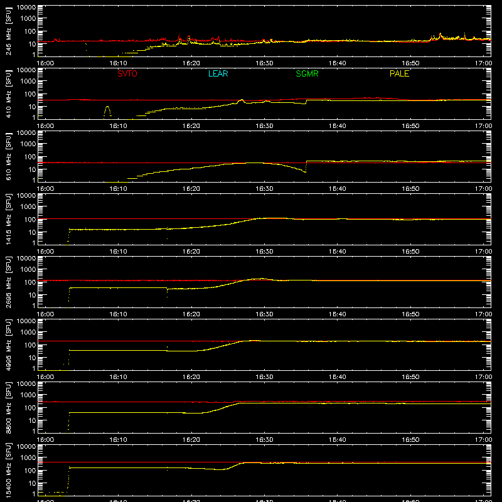Click the 16:00 time label of 610 MHz panel
The width and height of the screenshot is (502, 502).
(45, 189)
